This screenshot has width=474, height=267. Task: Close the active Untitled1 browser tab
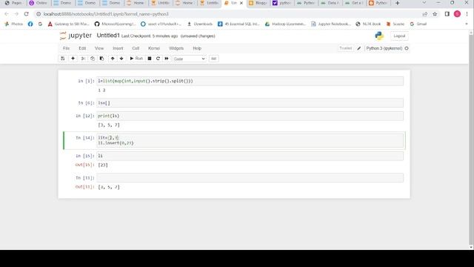tap(241, 3)
